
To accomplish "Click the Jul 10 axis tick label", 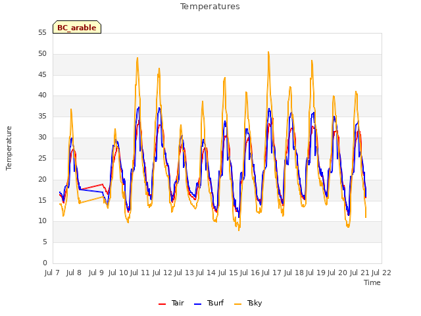I will click(118, 273).
